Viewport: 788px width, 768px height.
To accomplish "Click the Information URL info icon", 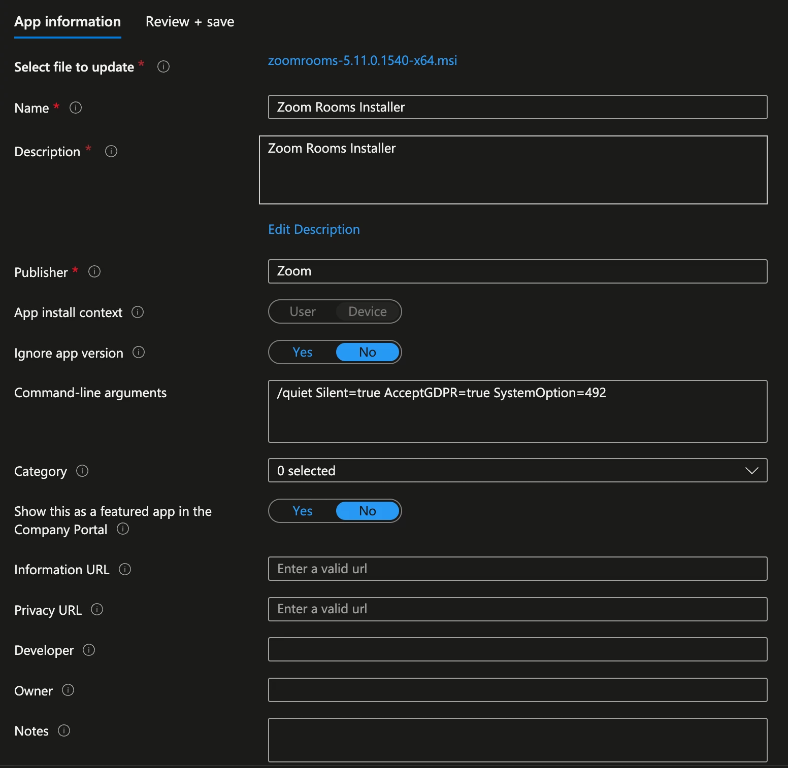I will click(125, 569).
